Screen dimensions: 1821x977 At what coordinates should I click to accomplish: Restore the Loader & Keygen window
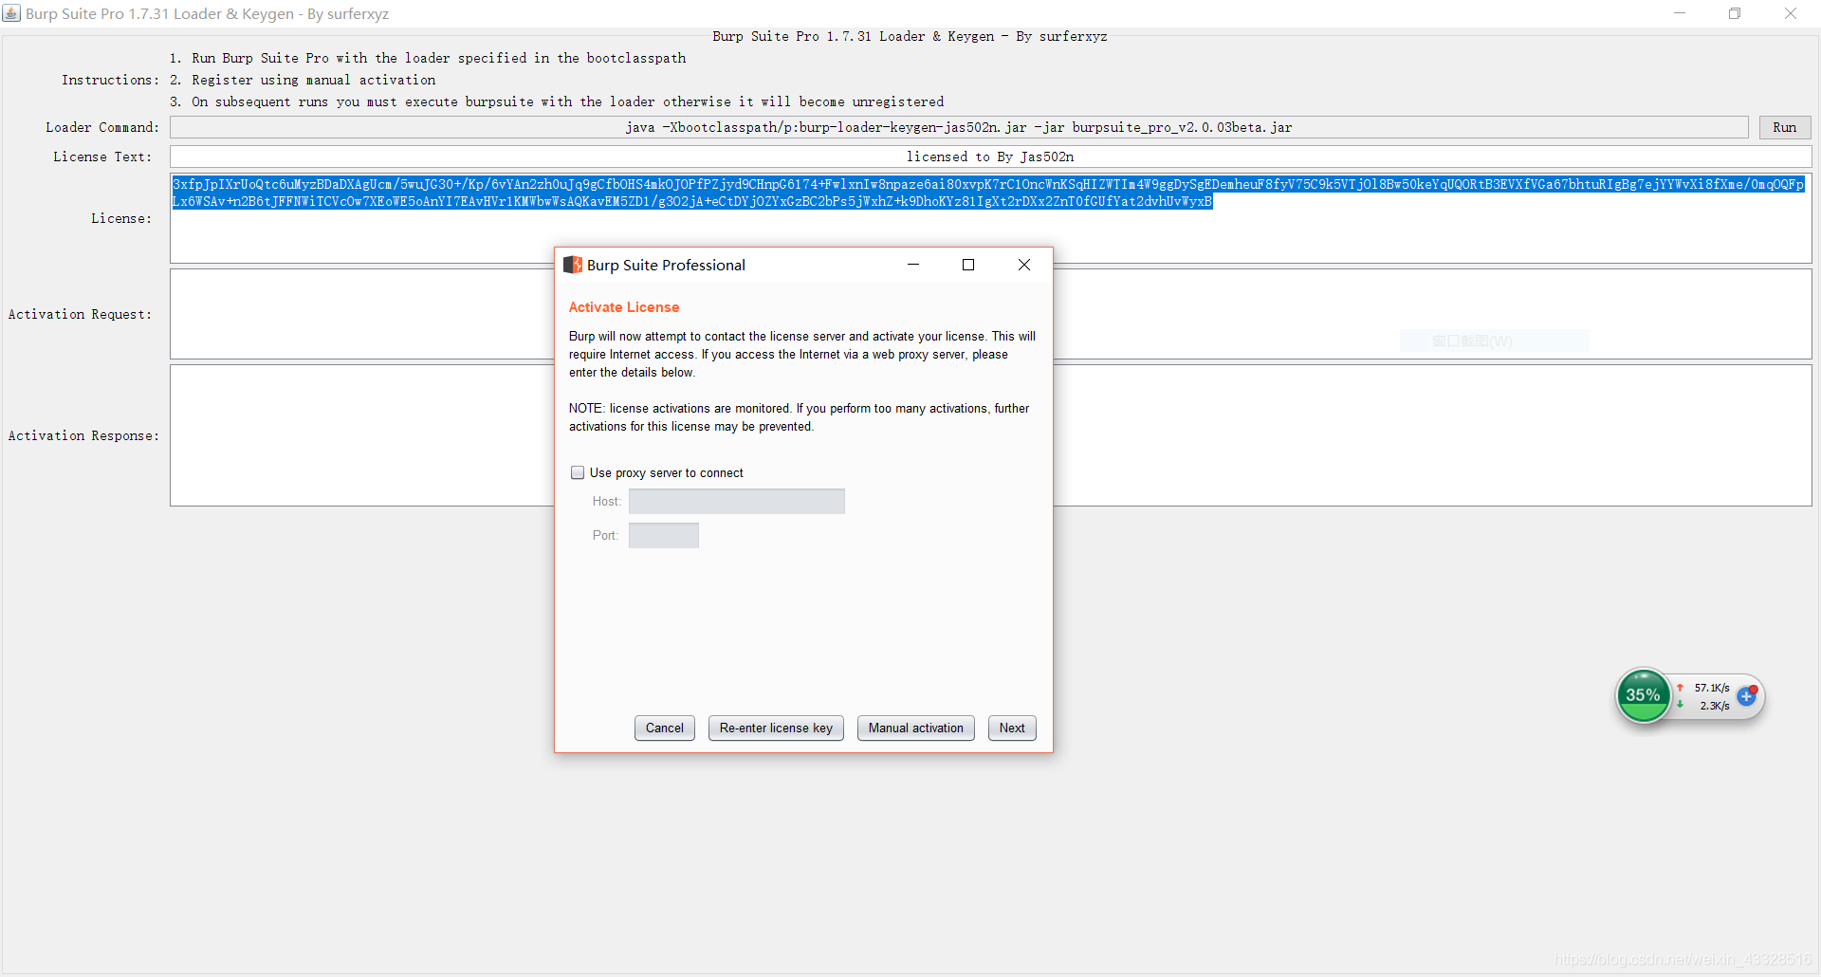tap(1735, 13)
